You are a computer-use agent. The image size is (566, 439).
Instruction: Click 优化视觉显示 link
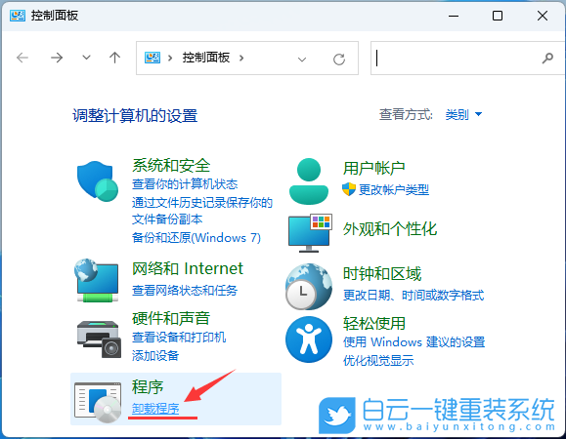click(378, 361)
